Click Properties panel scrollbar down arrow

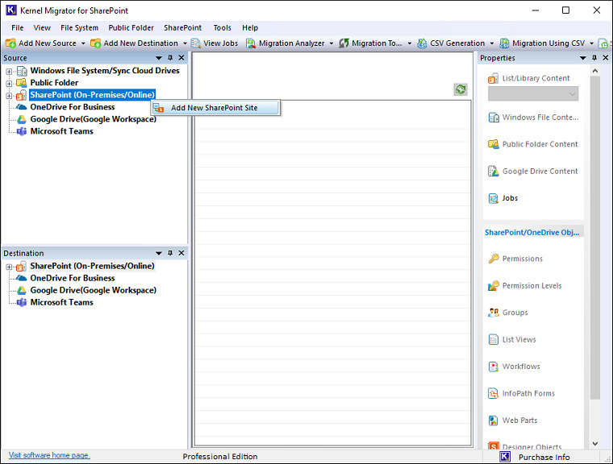[x=595, y=443]
